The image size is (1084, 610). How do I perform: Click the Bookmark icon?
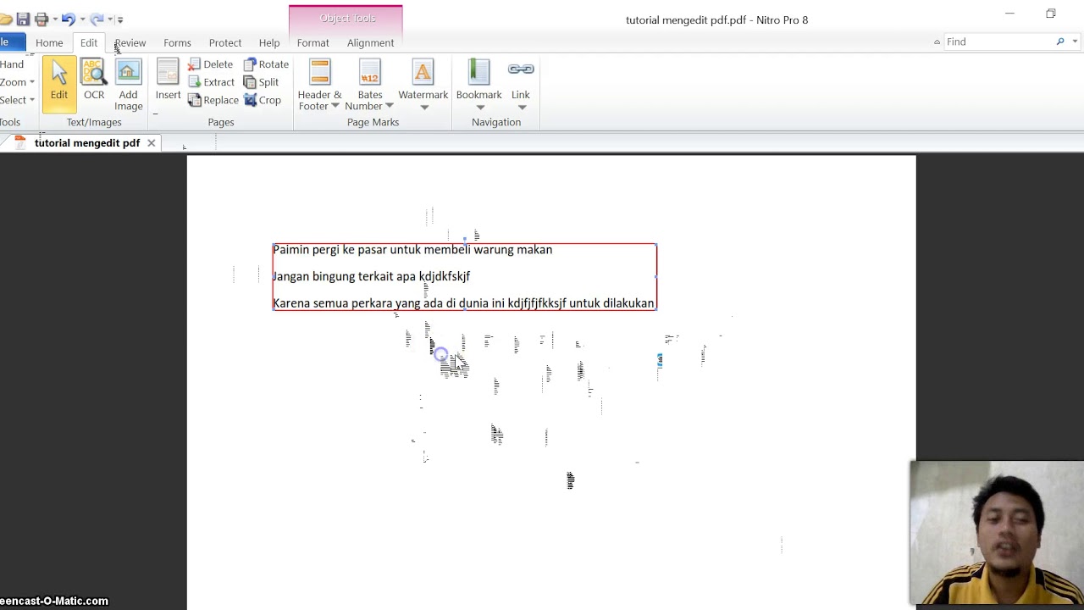point(478,72)
